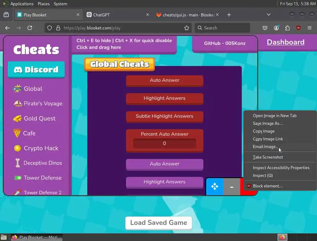Viewport: 317px width, 241px height.
Task: Go forward with the forward arrow
Action: [x=19, y=28]
